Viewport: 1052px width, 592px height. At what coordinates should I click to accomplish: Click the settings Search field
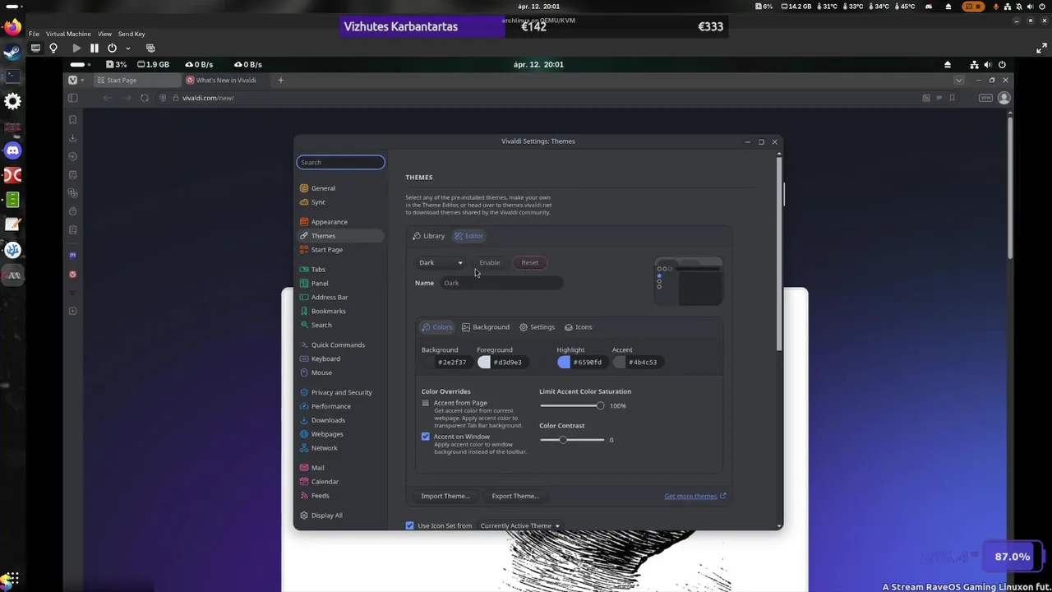[x=340, y=162]
